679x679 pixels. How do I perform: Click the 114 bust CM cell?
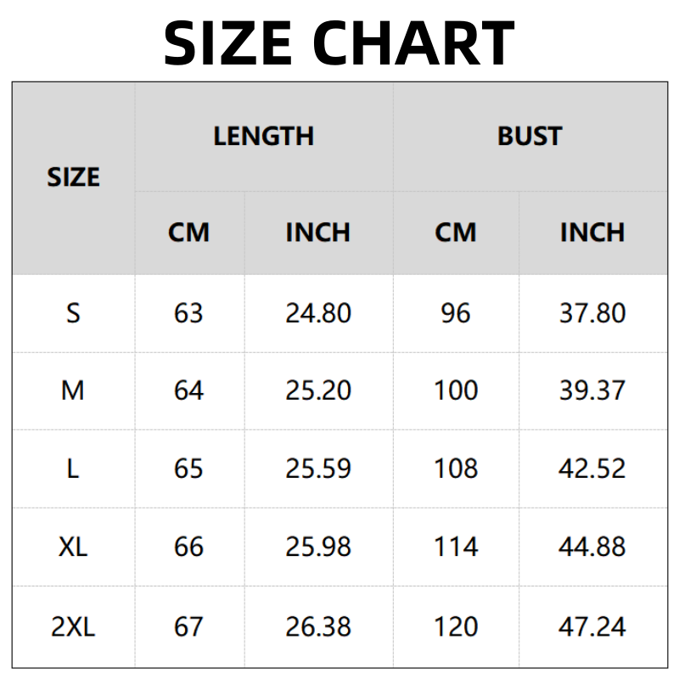[456, 547]
